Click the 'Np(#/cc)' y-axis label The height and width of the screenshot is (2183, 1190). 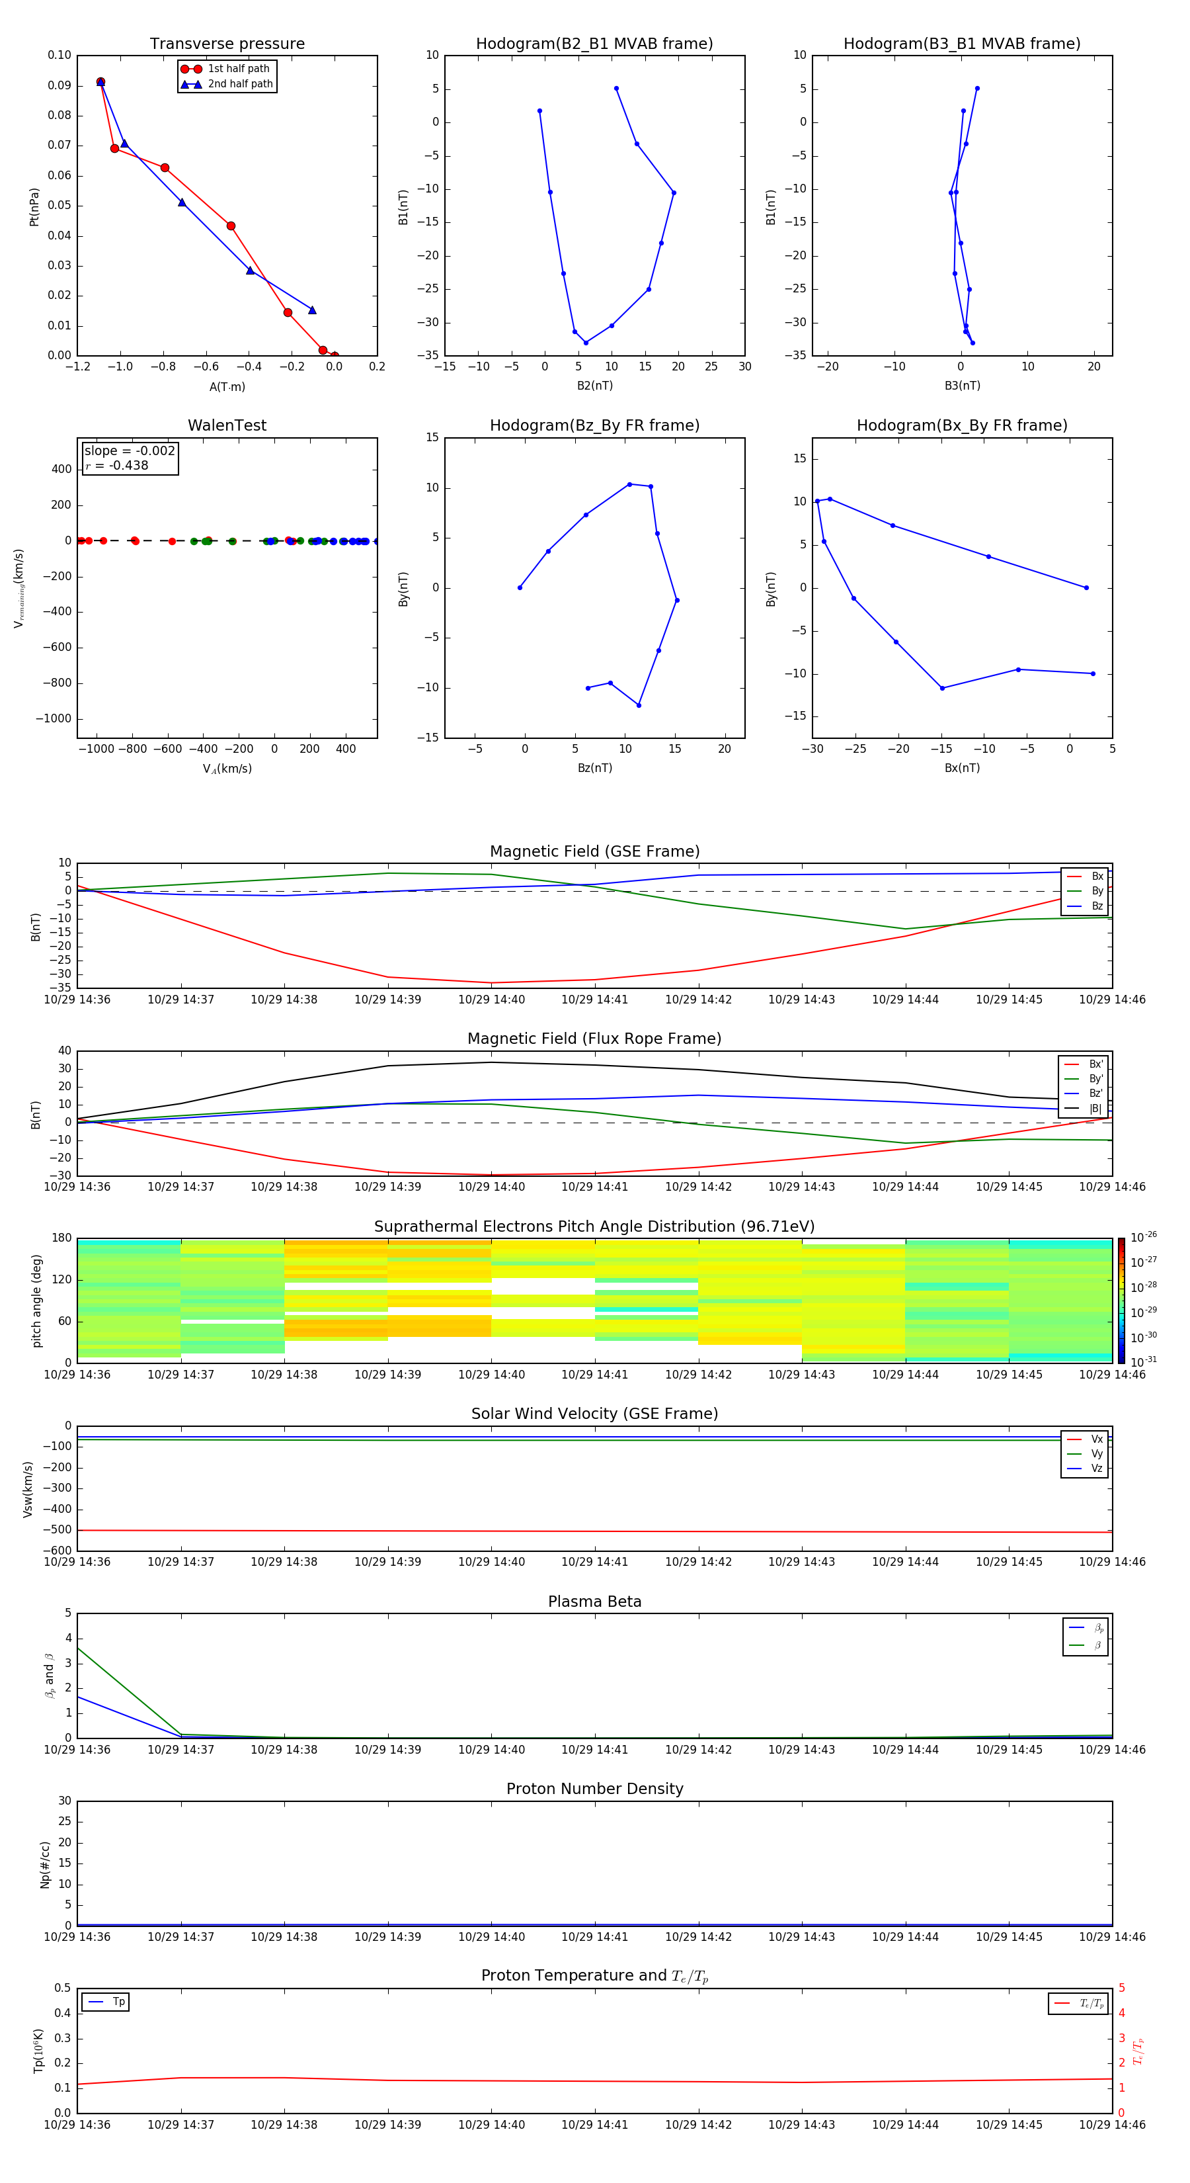coord(45,1863)
